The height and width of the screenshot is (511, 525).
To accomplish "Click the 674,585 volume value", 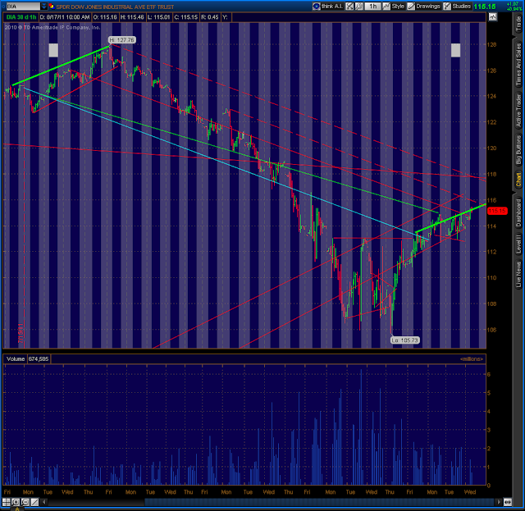I will point(39,359).
